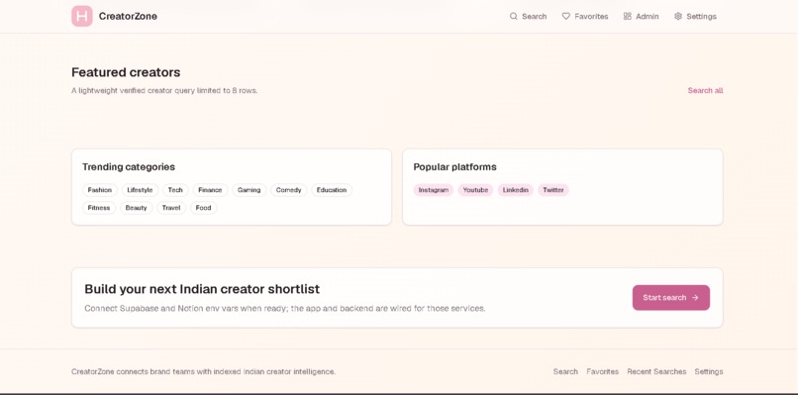Click the Featured creators heading
Viewport: 798px width, 395px height.
(x=126, y=72)
